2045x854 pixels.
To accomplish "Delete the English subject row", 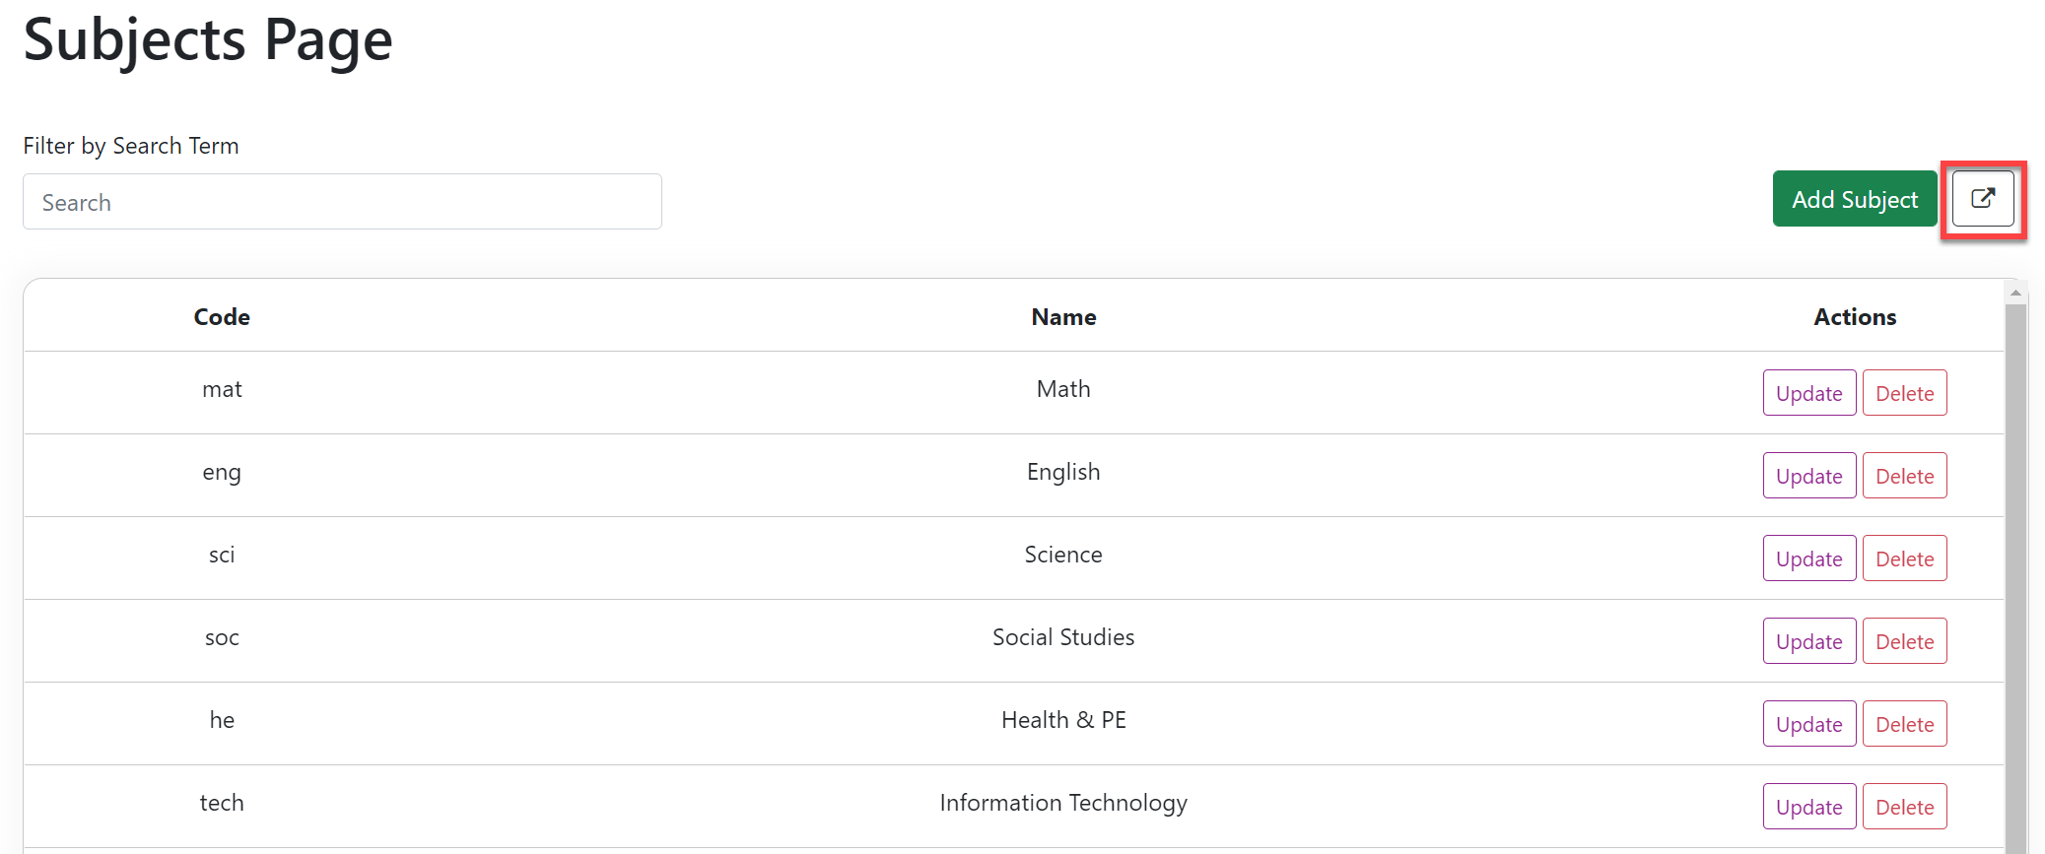I will [1904, 476].
